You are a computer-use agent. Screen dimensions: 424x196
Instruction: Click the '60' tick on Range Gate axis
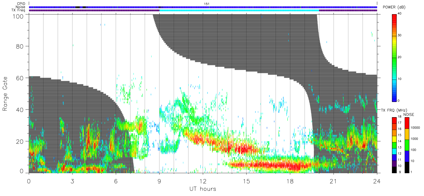20,78
